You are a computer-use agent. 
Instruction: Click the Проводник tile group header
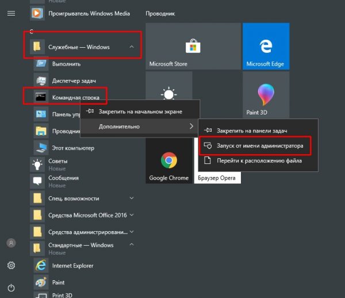(x=160, y=14)
